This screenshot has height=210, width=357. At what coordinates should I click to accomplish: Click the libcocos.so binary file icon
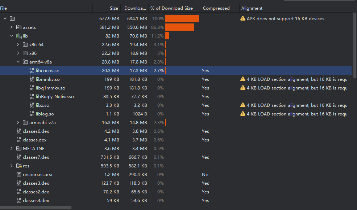click(x=32, y=71)
